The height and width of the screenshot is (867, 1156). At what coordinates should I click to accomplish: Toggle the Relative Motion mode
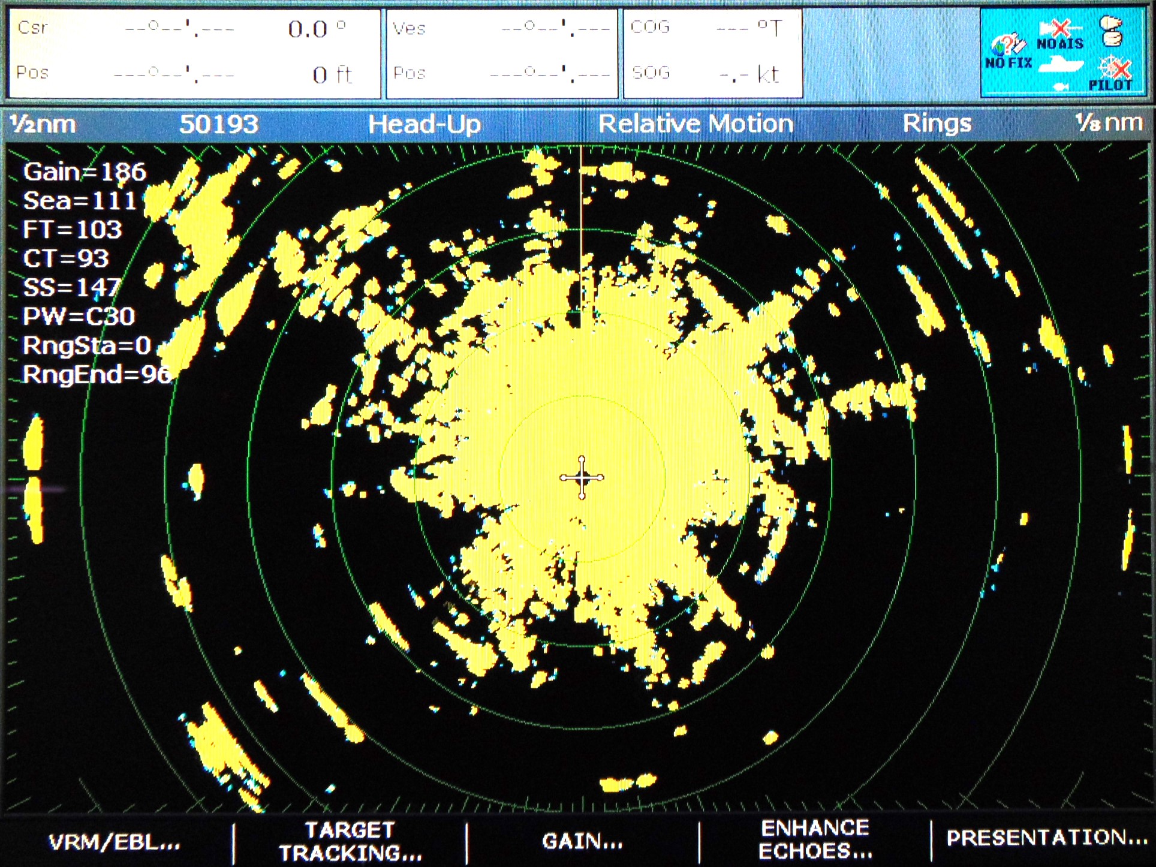point(696,124)
